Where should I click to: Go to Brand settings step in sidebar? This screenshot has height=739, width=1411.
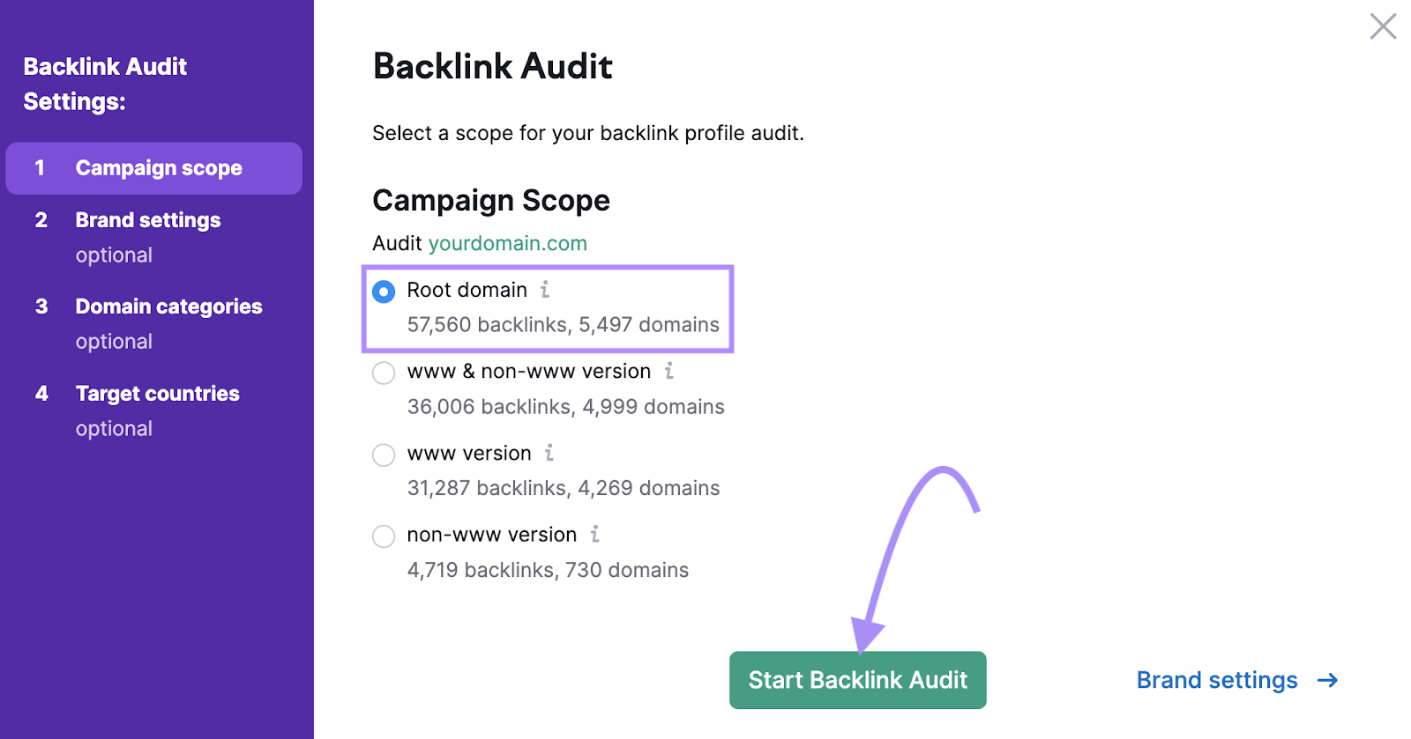tap(147, 220)
